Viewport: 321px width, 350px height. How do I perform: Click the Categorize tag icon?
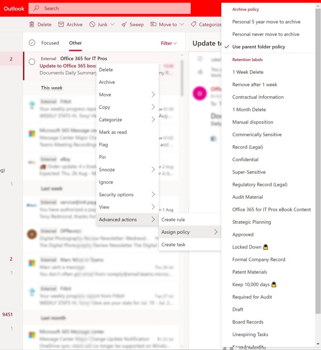click(193, 24)
